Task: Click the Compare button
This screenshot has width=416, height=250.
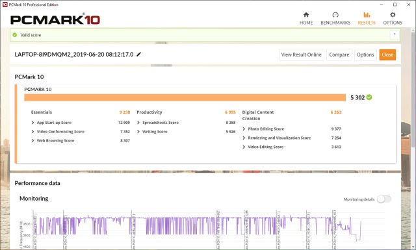Action: [339, 55]
